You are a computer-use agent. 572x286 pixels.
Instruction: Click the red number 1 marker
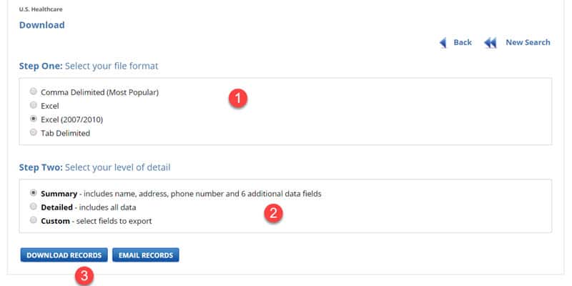[x=238, y=99]
